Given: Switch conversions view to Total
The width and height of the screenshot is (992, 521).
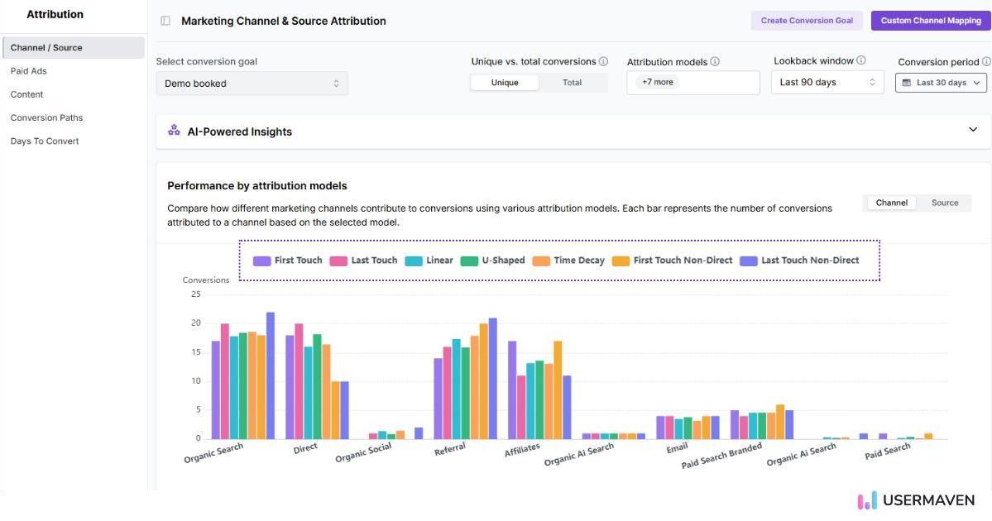Looking at the screenshot, I should pyautogui.click(x=573, y=82).
